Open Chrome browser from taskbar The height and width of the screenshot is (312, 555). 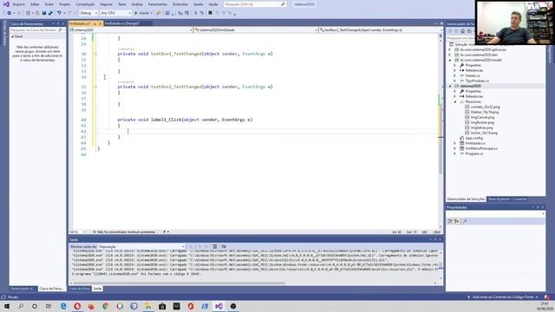pos(106,306)
